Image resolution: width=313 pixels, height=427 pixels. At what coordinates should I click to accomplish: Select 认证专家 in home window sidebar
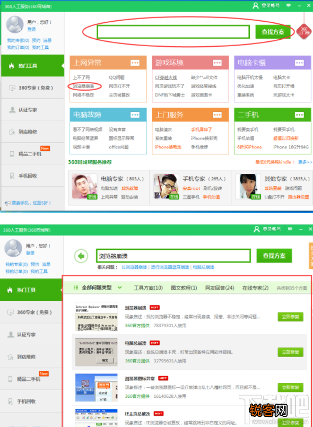pos(33,110)
